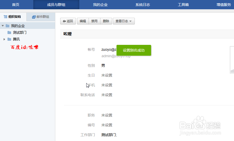
Task: Open the 增值服务 tab
Action: coord(224,5)
